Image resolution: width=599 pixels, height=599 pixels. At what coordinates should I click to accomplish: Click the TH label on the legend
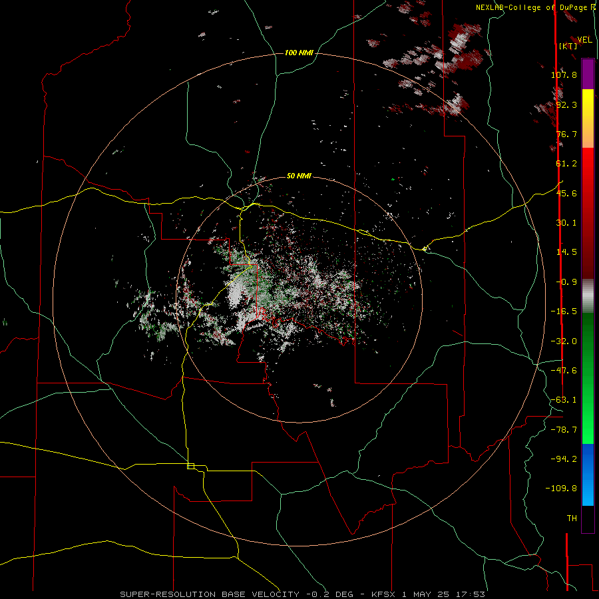572,518
